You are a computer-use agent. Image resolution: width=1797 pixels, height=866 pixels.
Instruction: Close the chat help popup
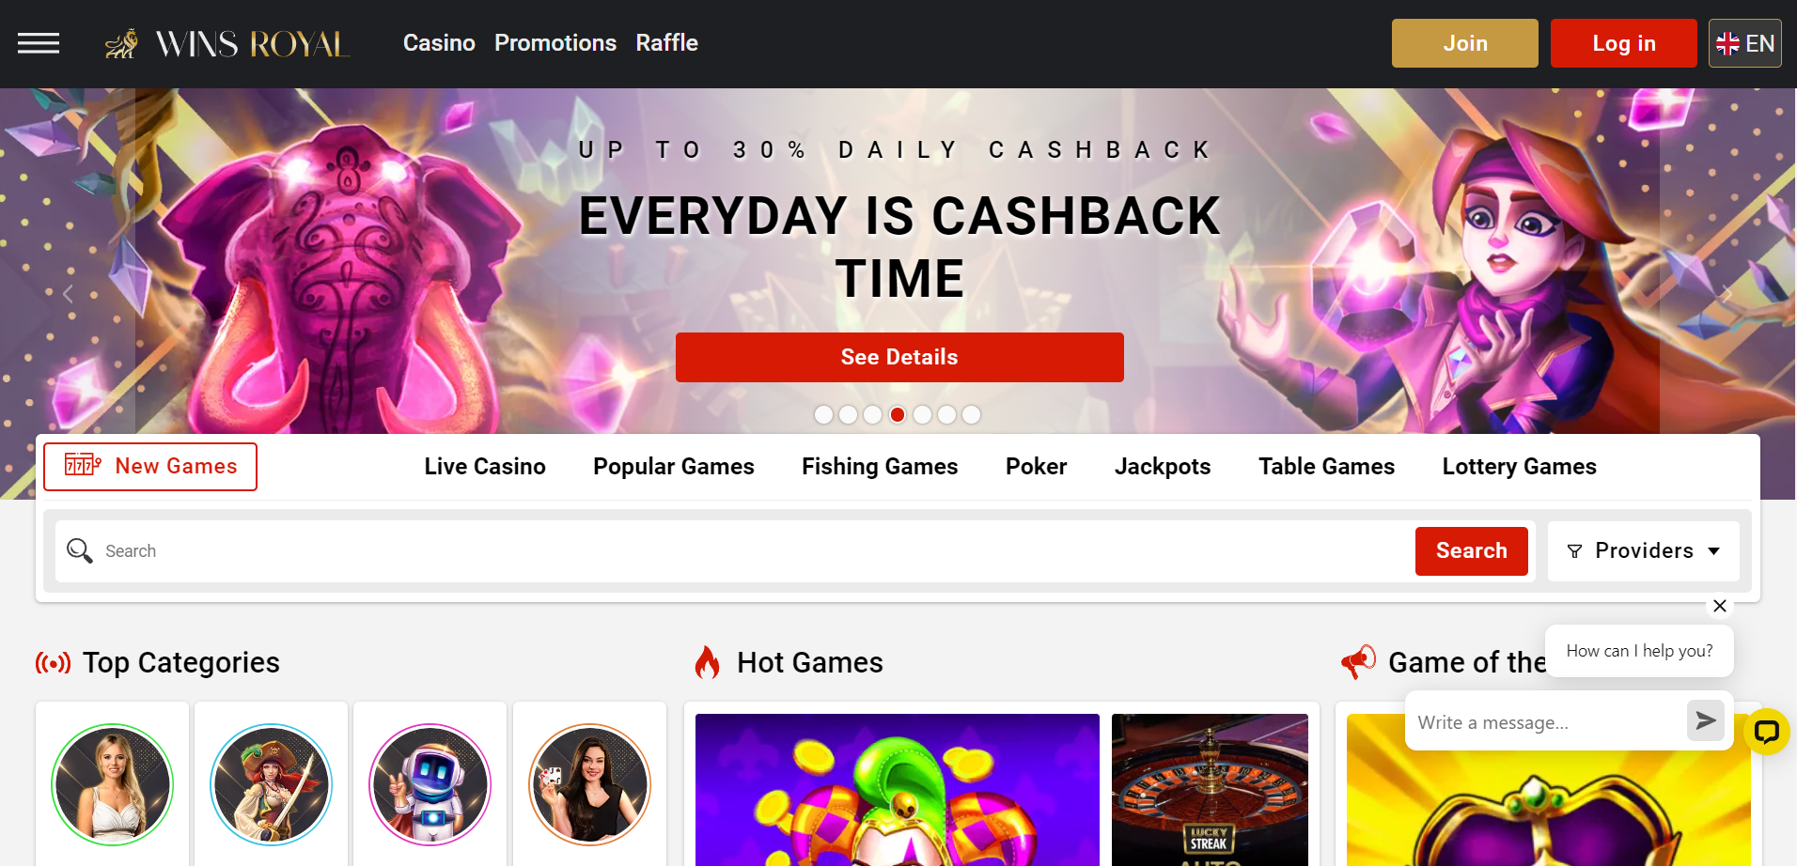[x=1720, y=606]
